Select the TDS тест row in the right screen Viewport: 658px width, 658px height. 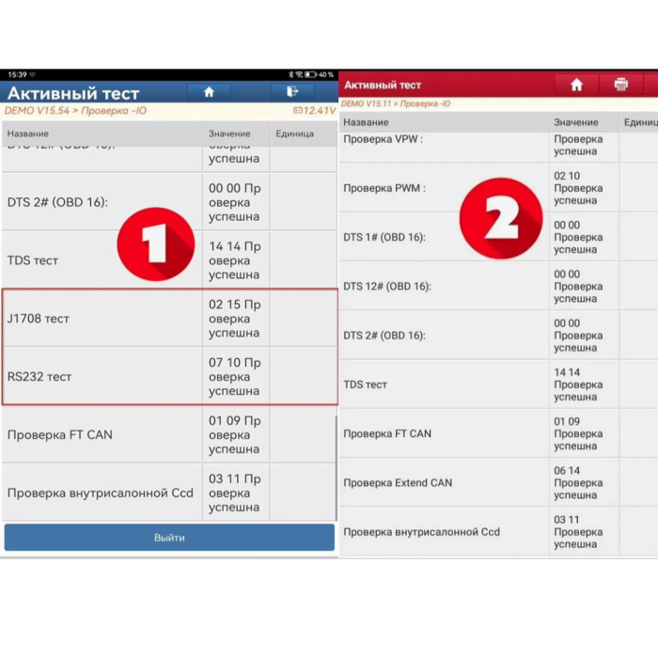pyautogui.click(x=498, y=384)
